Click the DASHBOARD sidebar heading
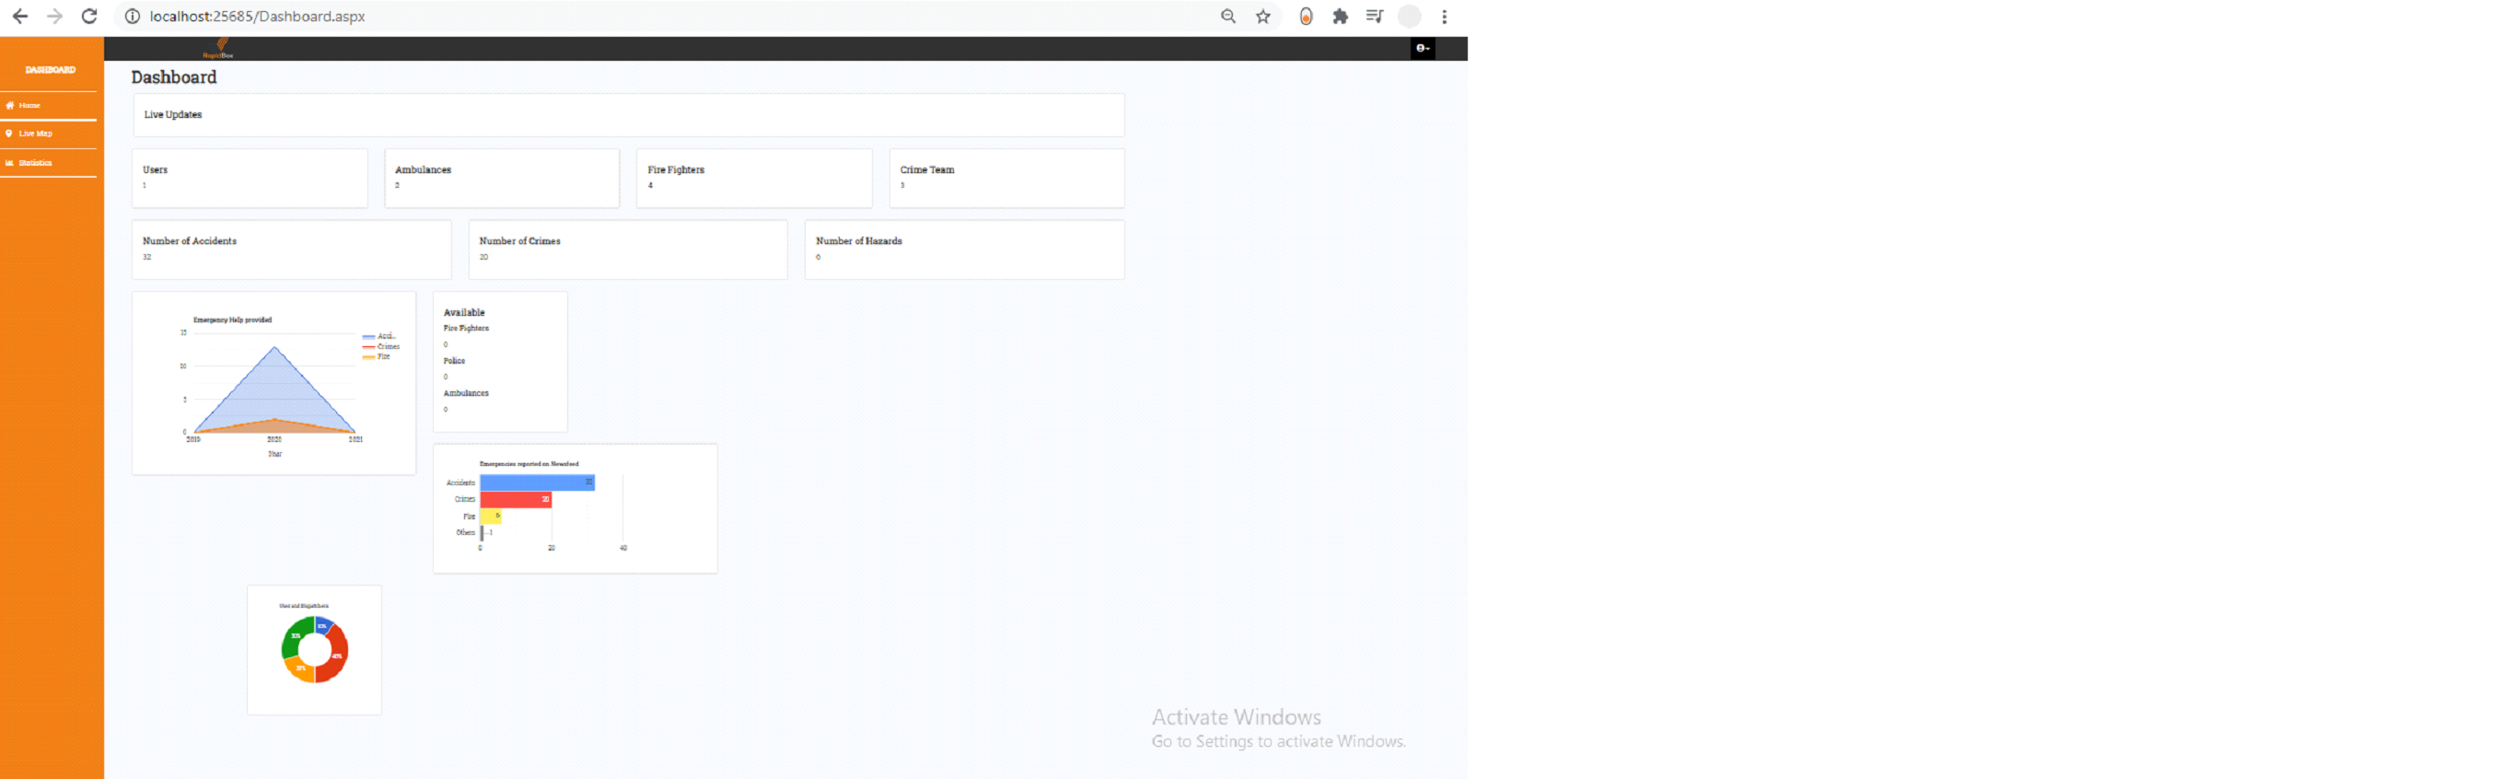Image resolution: width=2499 pixels, height=779 pixels. [51, 70]
